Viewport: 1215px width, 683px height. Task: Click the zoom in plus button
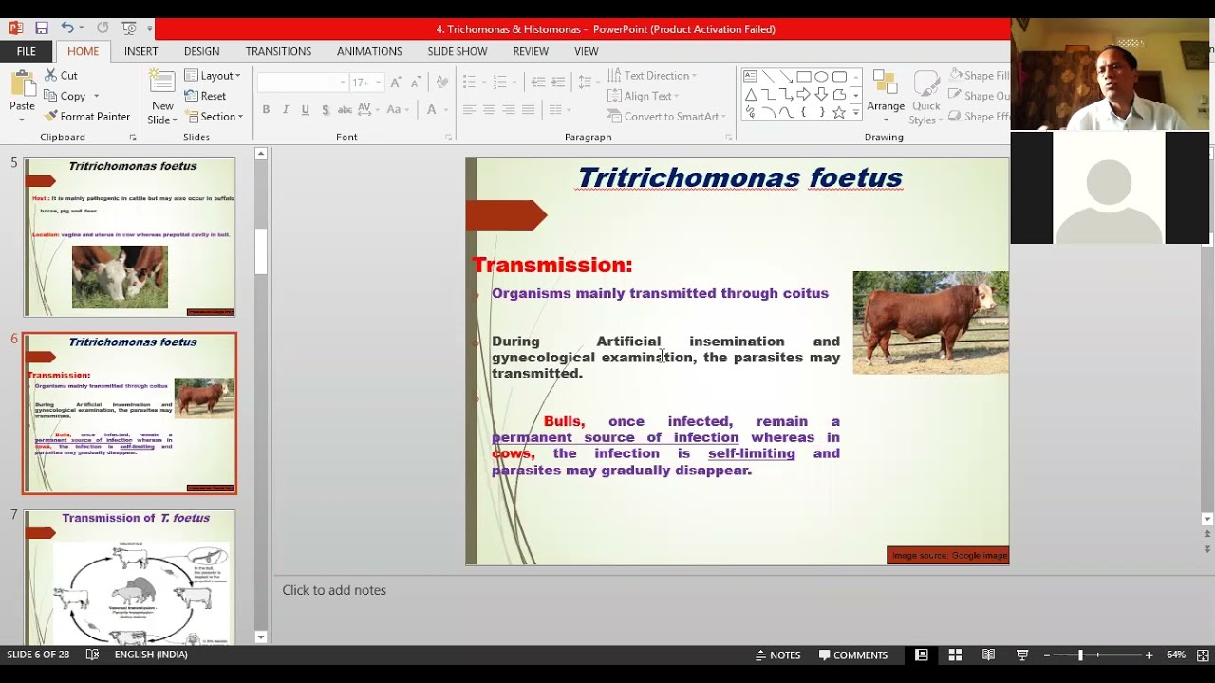pos(1149,655)
